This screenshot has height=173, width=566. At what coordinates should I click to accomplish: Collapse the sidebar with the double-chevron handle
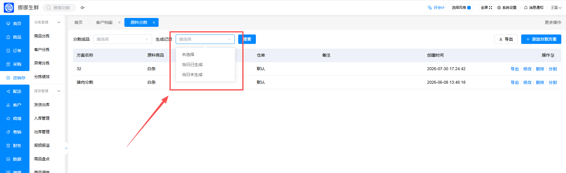[x=66, y=148]
